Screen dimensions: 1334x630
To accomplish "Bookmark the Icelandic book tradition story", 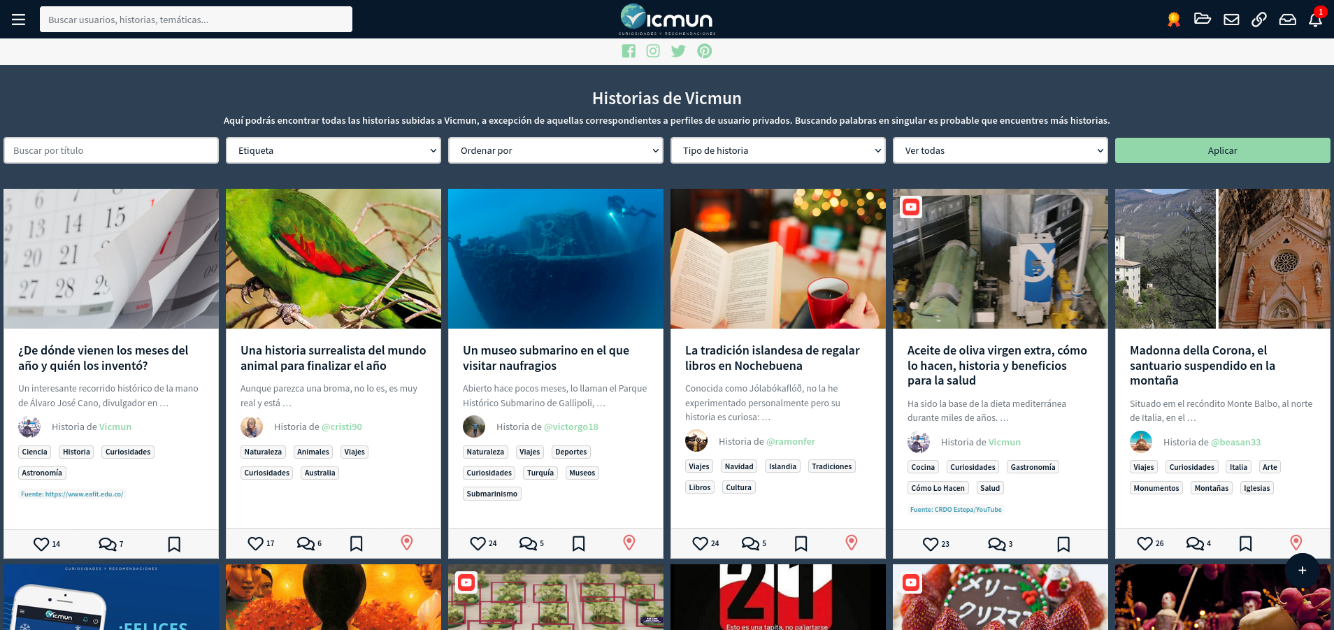I will pos(801,543).
